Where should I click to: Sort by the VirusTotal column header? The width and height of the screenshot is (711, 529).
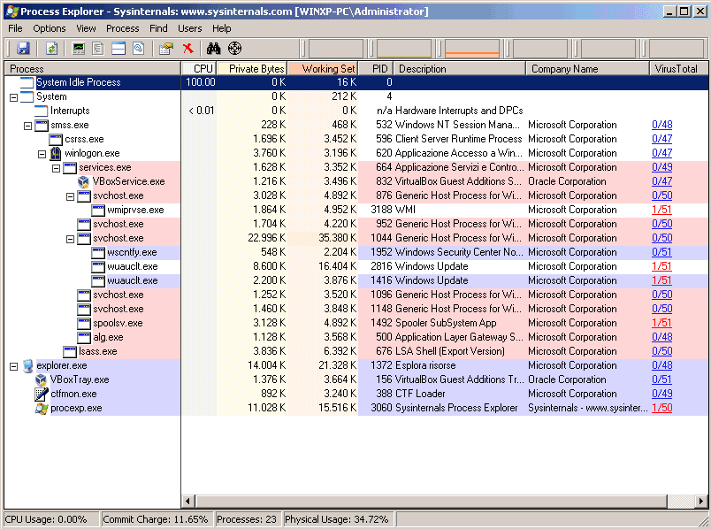pyautogui.click(x=678, y=68)
